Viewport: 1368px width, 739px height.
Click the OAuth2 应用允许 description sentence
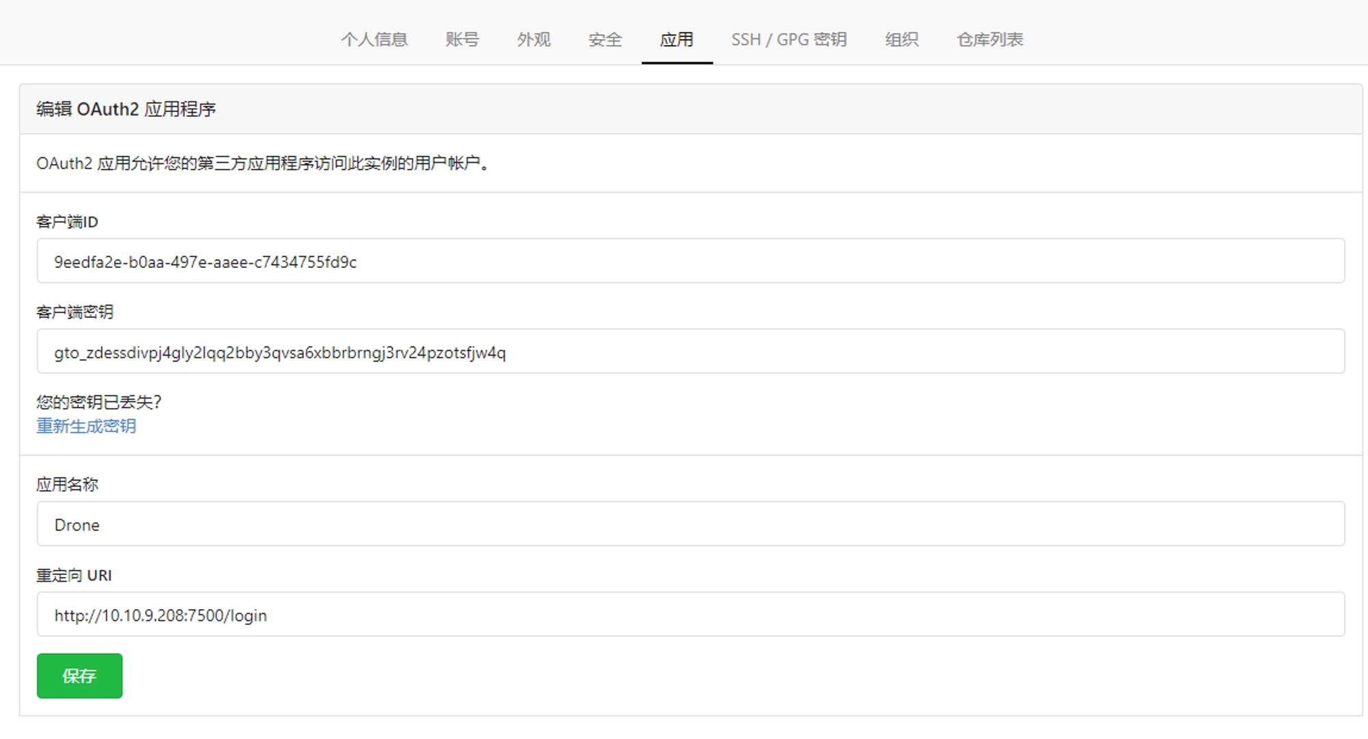(x=263, y=163)
